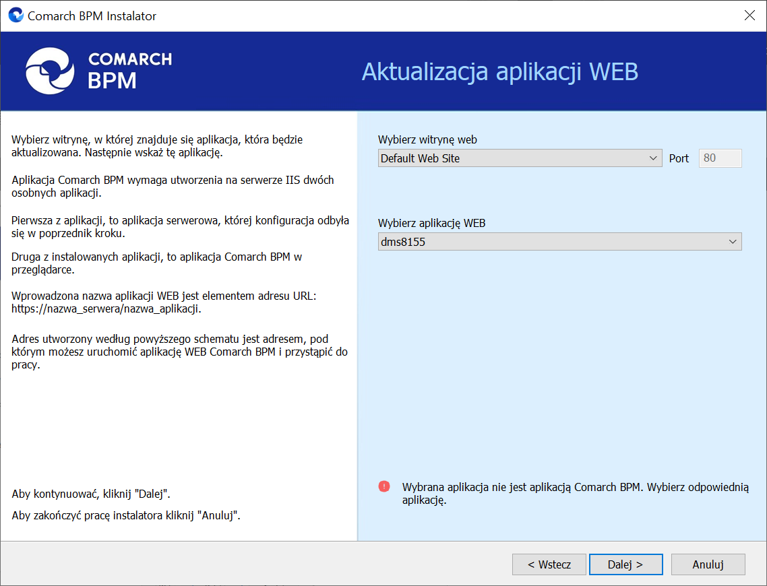Click the paragraph starting 'Adres utworzony według'
The image size is (767, 586).
179,352
